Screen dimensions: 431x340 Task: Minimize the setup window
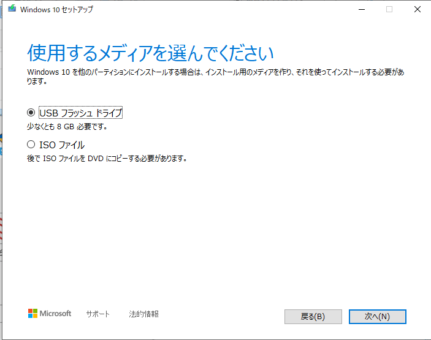pos(362,9)
